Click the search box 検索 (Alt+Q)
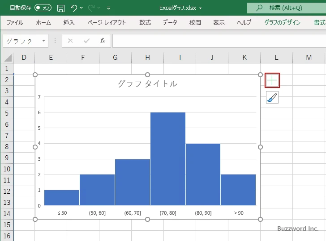326x241 pixels. tap(287, 8)
